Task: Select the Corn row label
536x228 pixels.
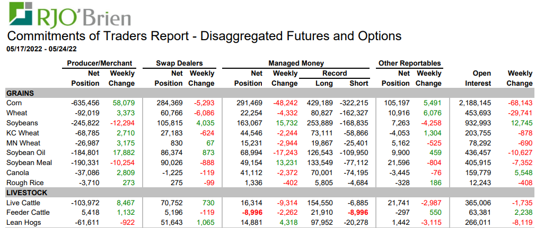Action: [15, 103]
